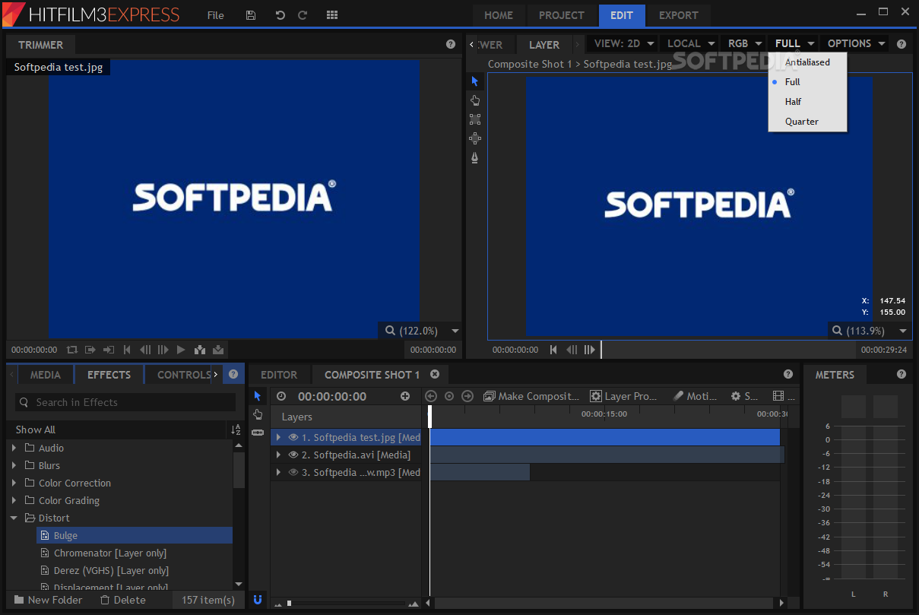Viewport: 919px width, 615px height.
Task: Click Make Composite Shot button
Action: pyautogui.click(x=531, y=396)
